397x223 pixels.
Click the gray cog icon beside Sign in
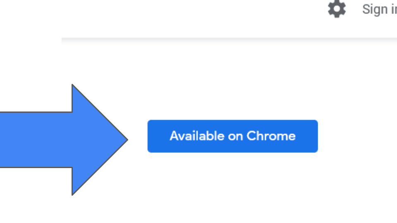point(337,9)
